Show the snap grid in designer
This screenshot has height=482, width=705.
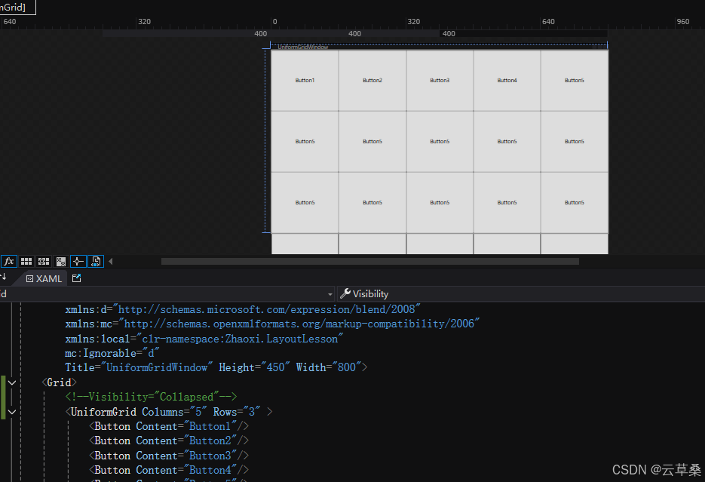[x=26, y=261]
